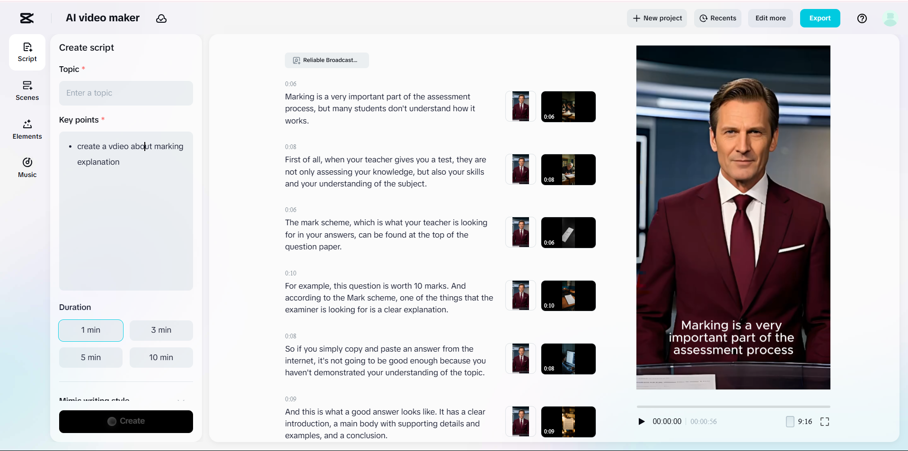This screenshot has height=451, width=908.
Task: Click New project in the top bar
Action: pos(657,18)
